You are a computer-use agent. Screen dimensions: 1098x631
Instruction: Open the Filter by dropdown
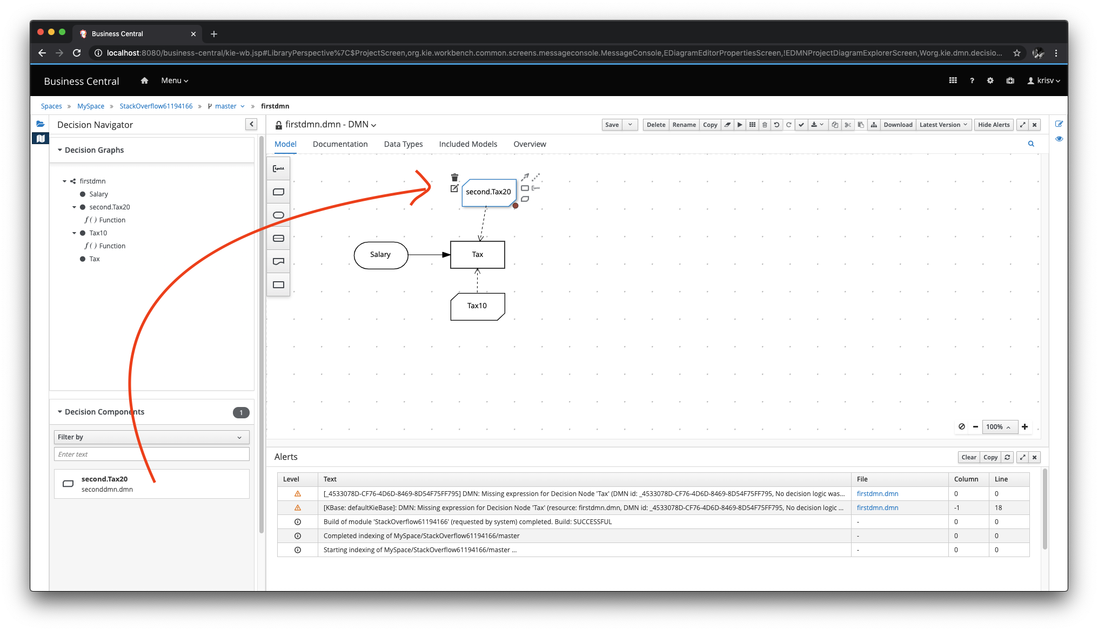151,437
